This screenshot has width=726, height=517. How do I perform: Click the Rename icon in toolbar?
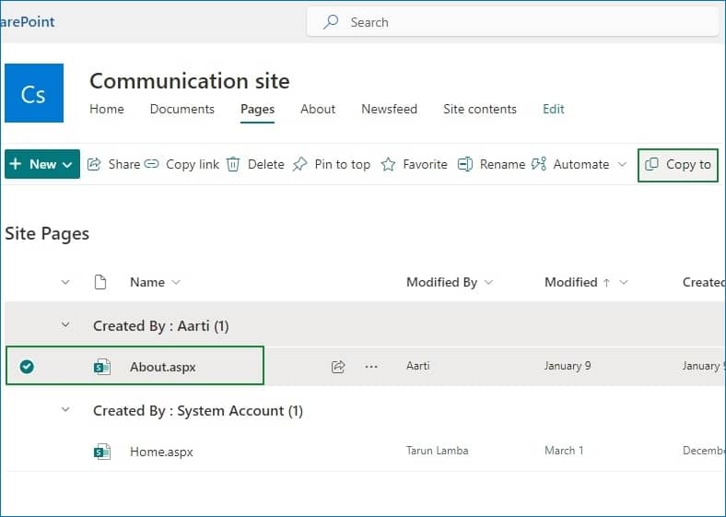[x=465, y=164]
